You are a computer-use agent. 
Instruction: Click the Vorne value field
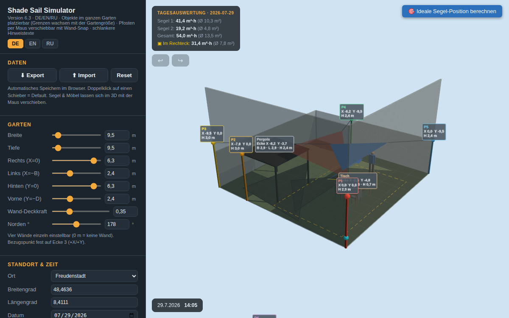(x=117, y=199)
